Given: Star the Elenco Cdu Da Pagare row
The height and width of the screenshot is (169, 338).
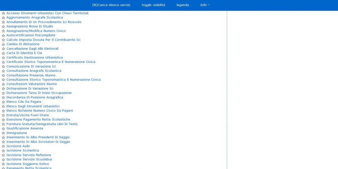Looking at the screenshot, I should point(3,102).
